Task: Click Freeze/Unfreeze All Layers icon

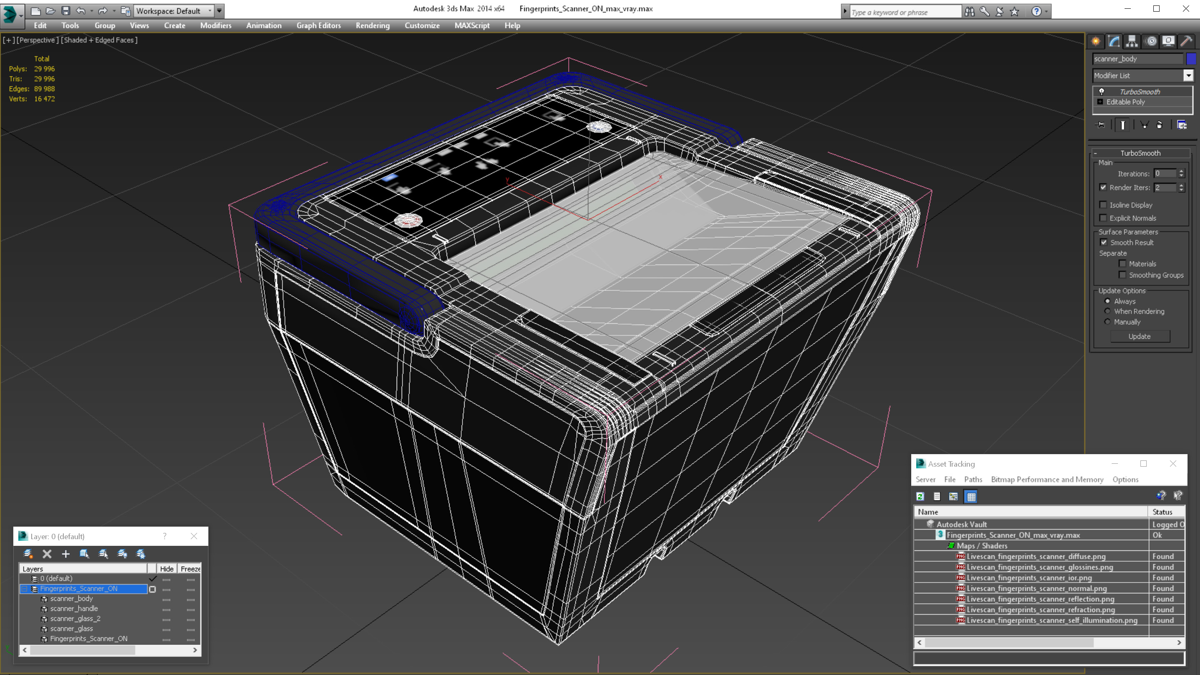Action: pyautogui.click(x=141, y=554)
